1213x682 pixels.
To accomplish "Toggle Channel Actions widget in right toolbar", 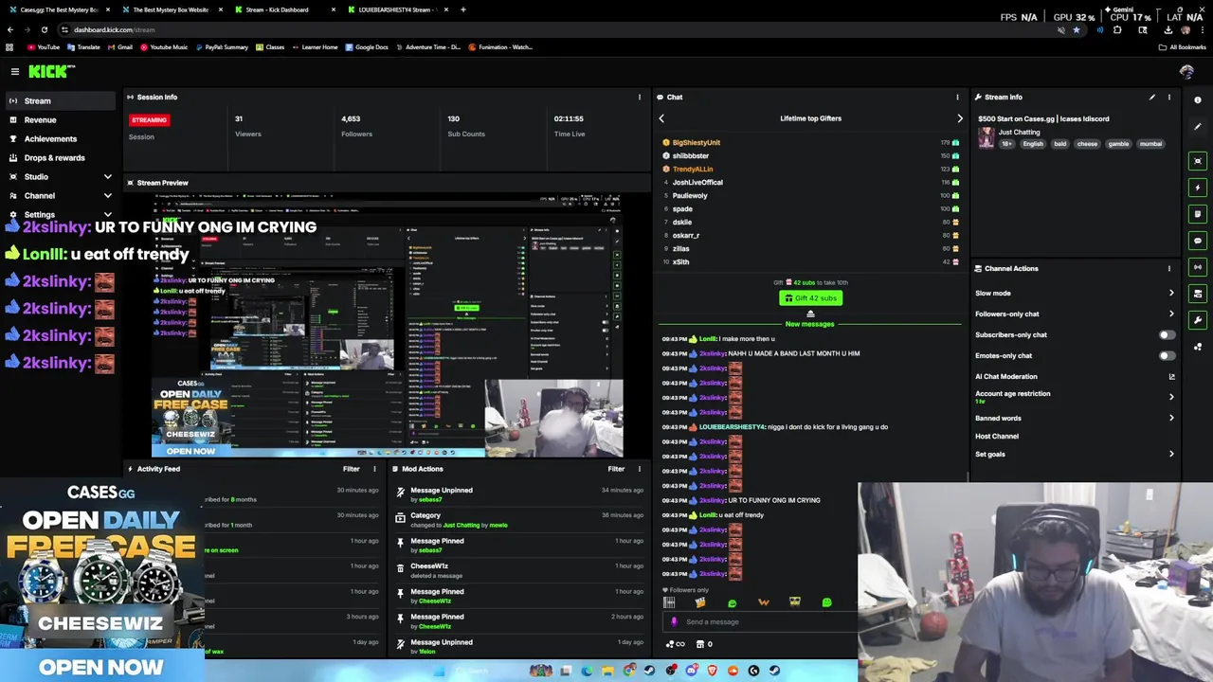I will (1198, 294).
